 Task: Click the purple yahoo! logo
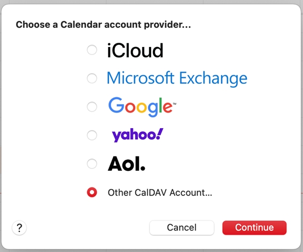coord(137,135)
